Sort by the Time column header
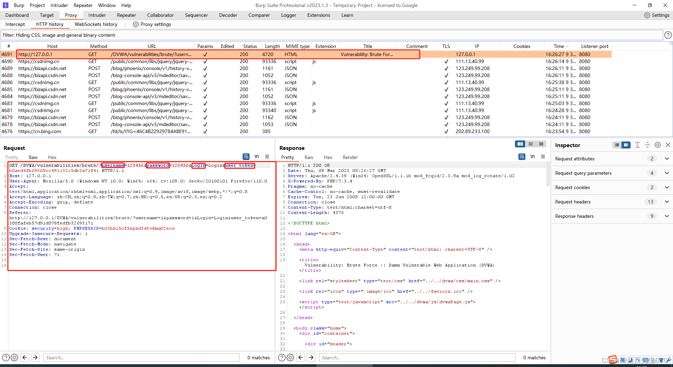Viewport: 673px width, 367px height. coord(560,46)
